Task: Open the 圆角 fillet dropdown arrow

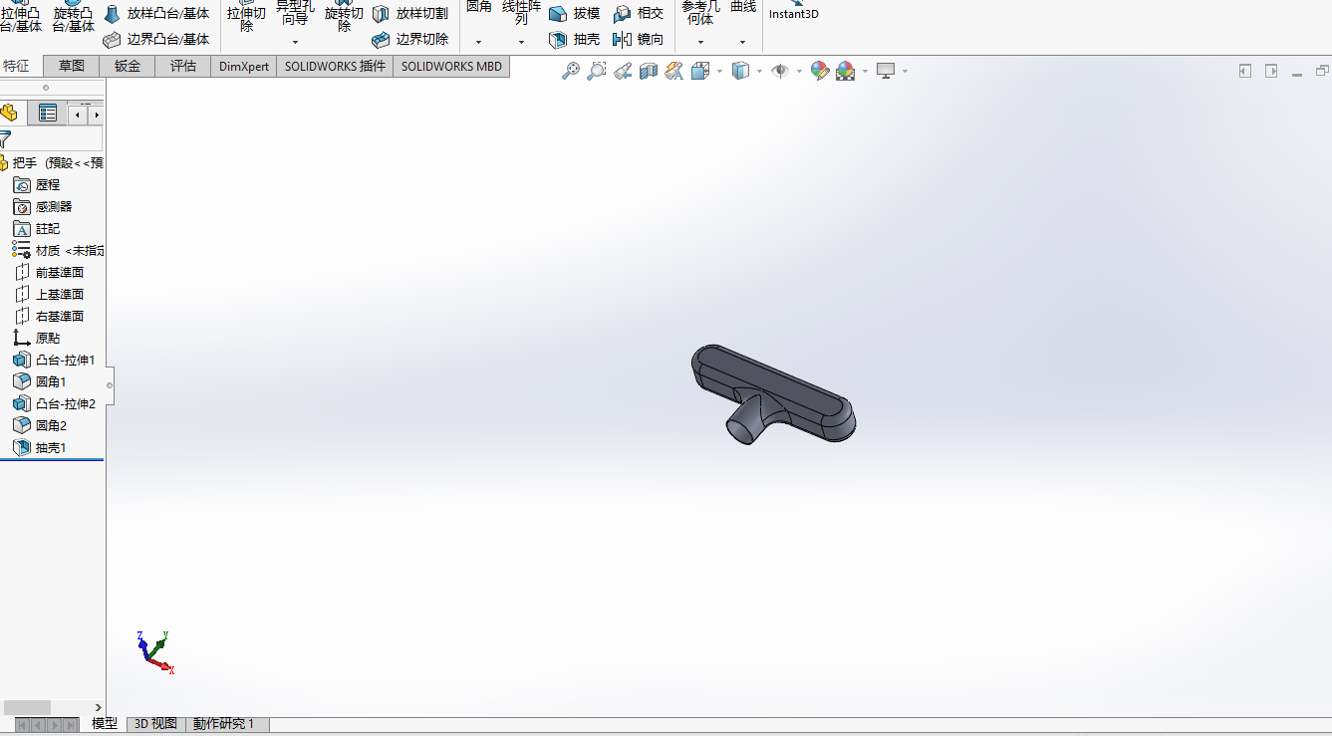Action: 479,42
